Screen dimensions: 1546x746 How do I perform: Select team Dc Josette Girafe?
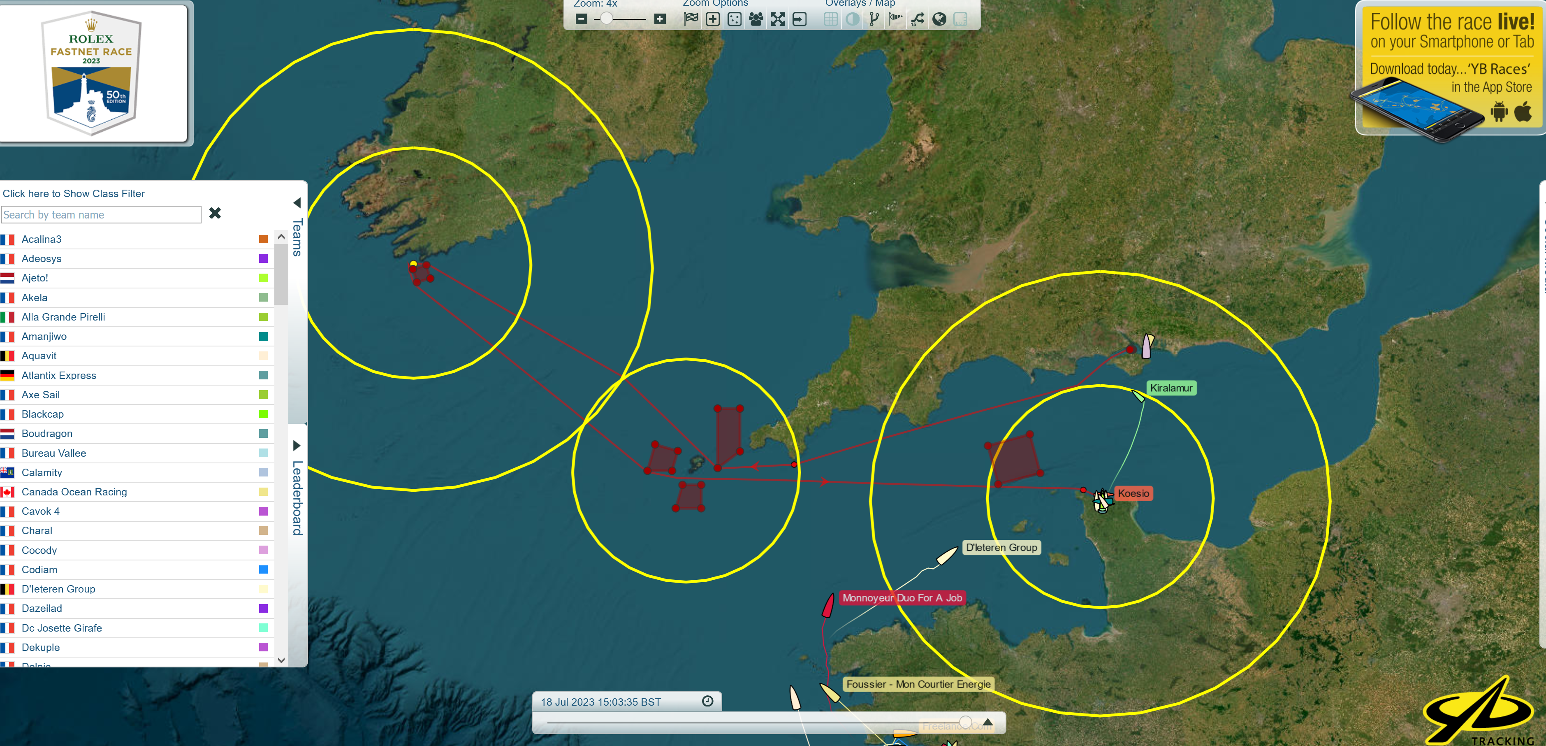coord(137,627)
